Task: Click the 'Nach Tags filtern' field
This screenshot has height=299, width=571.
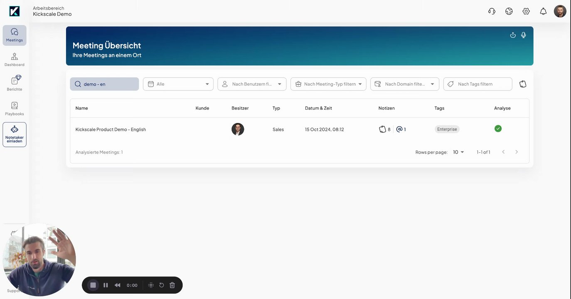Action: coord(478,84)
